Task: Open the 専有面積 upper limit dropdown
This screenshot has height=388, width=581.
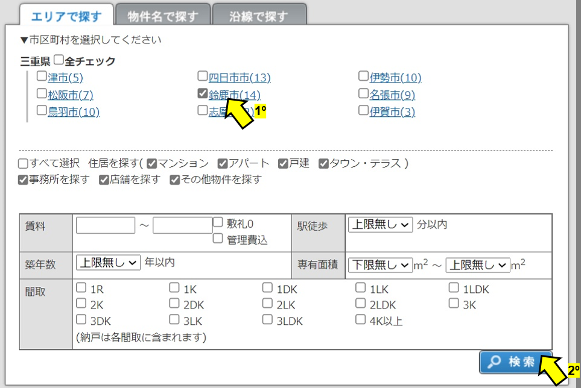Action: pyautogui.click(x=478, y=264)
